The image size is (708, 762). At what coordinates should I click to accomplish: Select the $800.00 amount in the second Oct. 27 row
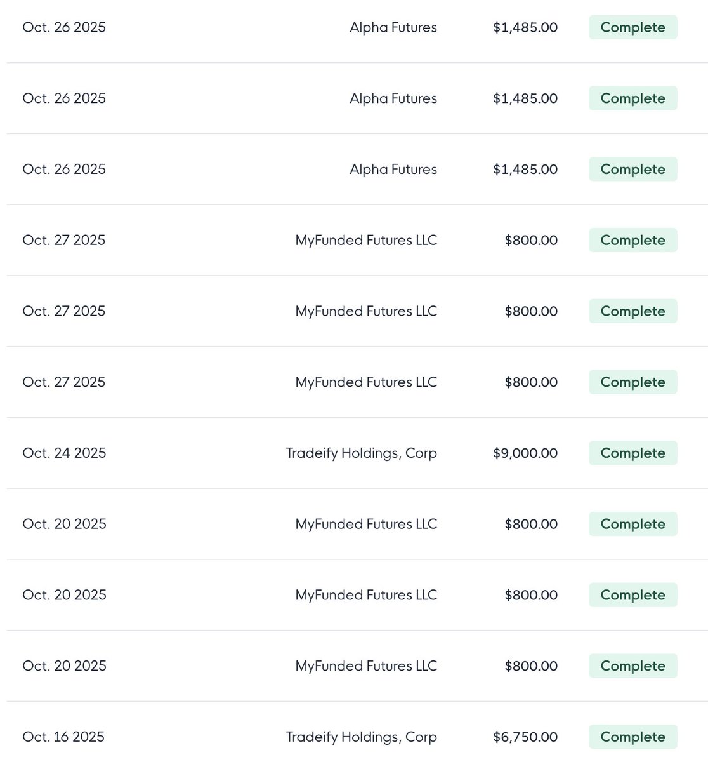tap(531, 311)
